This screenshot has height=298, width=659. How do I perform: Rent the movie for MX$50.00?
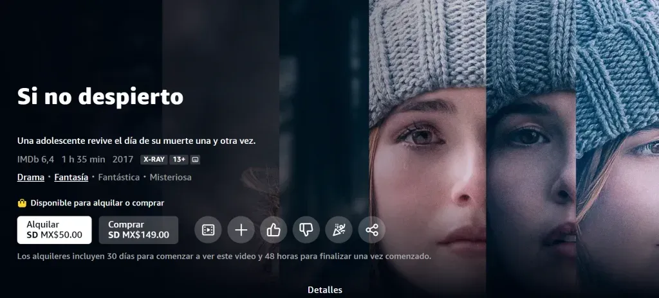click(x=55, y=230)
